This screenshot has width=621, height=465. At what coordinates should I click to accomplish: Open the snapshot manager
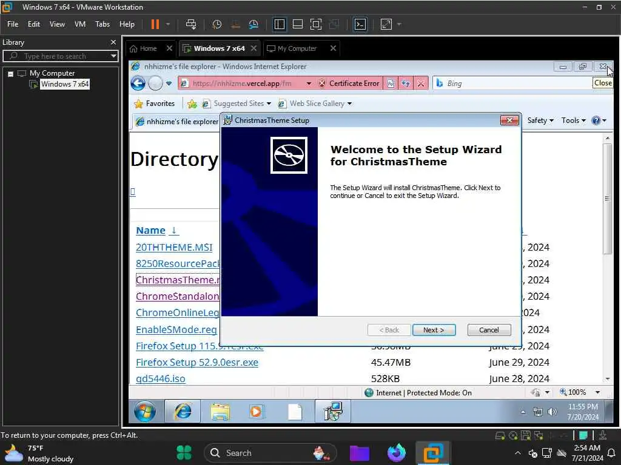click(253, 24)
